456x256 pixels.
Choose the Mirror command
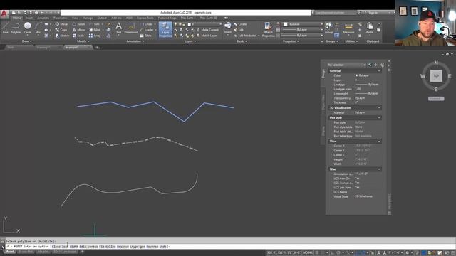[79, 30]
